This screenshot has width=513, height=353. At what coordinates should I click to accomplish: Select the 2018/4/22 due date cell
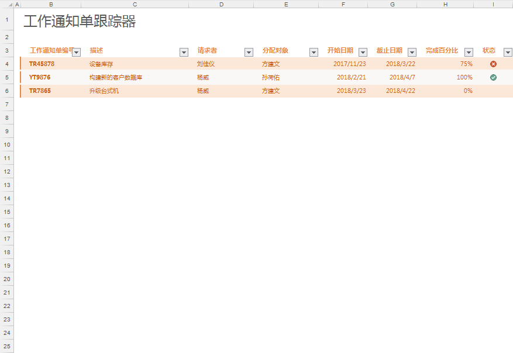point(400,91)
